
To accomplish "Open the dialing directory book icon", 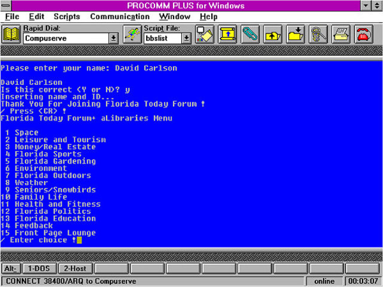I will coord(11,35).
